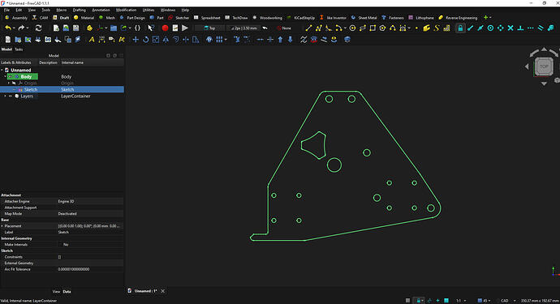
Task: Open the Arc tools dropdown arrow
Action: [345, 28]
